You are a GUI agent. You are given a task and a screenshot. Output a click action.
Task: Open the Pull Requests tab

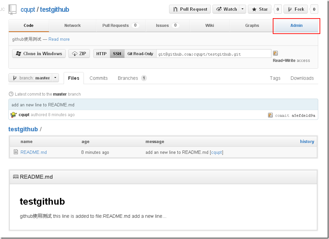[121, 25]
